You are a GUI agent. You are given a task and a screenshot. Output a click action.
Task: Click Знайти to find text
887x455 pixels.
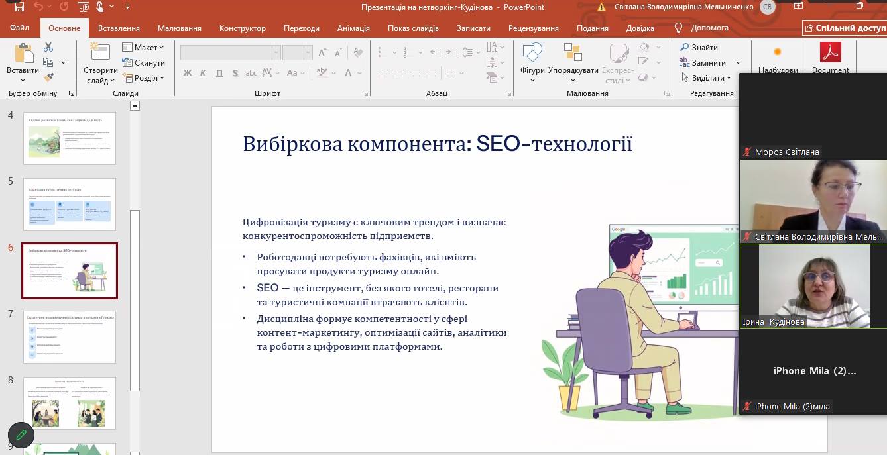(x=699, y=48)
